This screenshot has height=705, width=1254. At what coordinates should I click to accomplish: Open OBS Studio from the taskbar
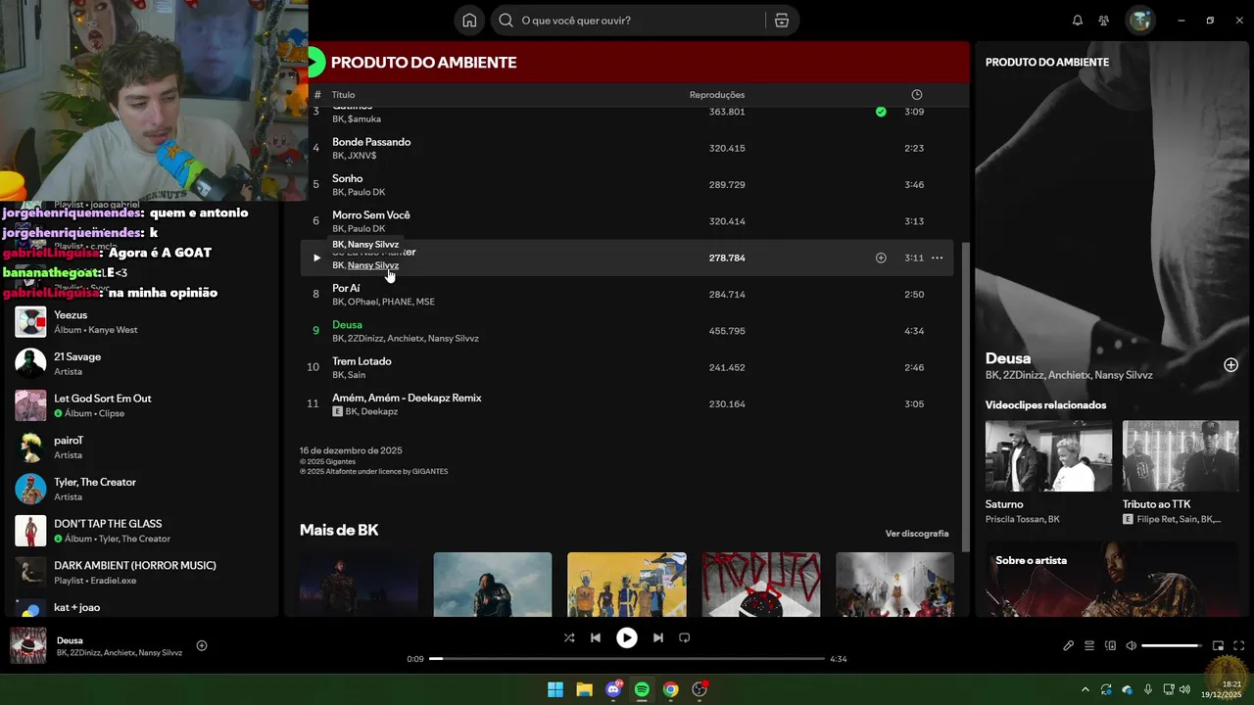coord(699,689)
